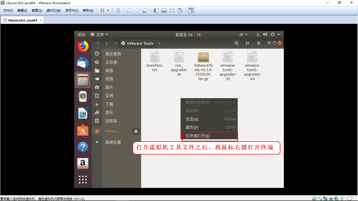Image resolution: width=358 pixels, height=201 pixels.
Task: Click the path bar left scroll arrow
Action: pos(116,43)
